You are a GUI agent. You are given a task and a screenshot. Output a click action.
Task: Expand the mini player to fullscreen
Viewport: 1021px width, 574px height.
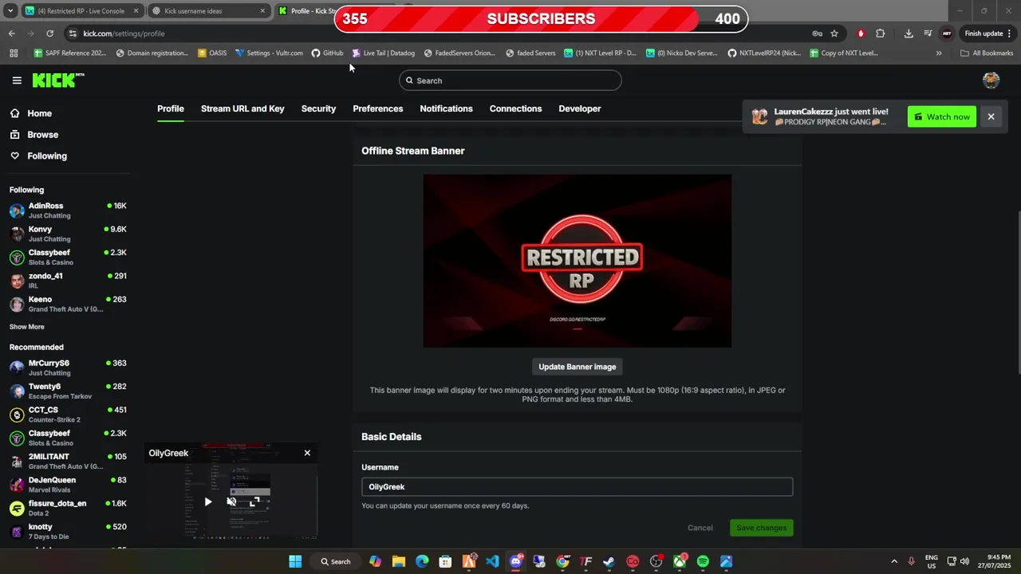(254, 502)
